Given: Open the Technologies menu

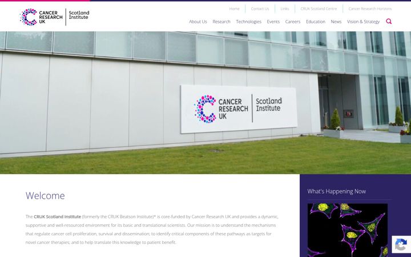Looking at the screenshot, I should (x=248, y=22).
